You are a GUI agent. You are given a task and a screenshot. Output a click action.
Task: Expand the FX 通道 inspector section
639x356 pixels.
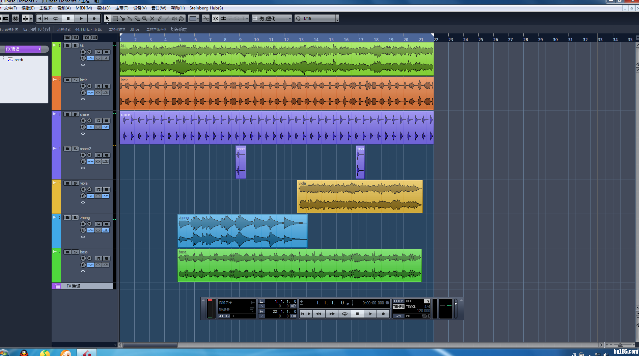(23, 49)
